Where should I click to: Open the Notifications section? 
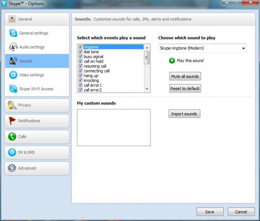(x=37, y=121)
